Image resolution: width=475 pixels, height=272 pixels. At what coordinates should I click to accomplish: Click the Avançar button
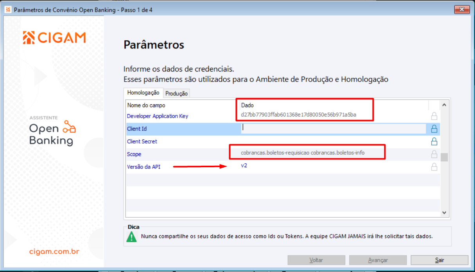tap(378, 260)
